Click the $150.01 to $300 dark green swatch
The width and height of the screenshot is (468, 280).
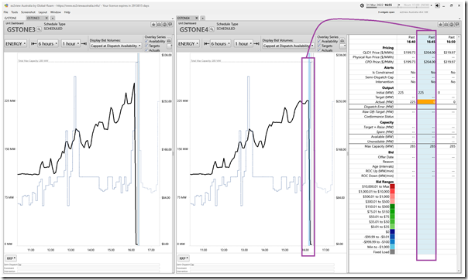point(393,207)
